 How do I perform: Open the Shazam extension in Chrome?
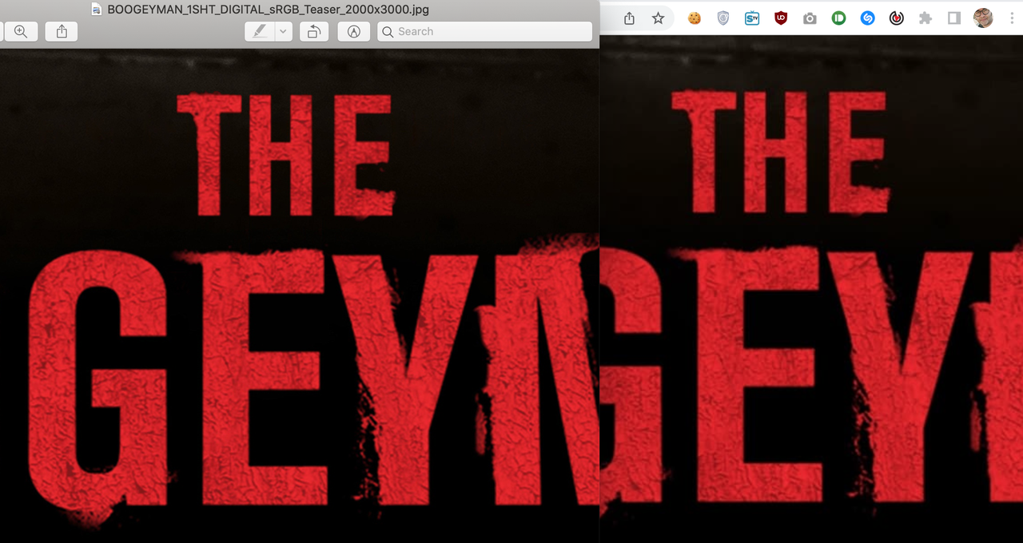coord(867,18)
